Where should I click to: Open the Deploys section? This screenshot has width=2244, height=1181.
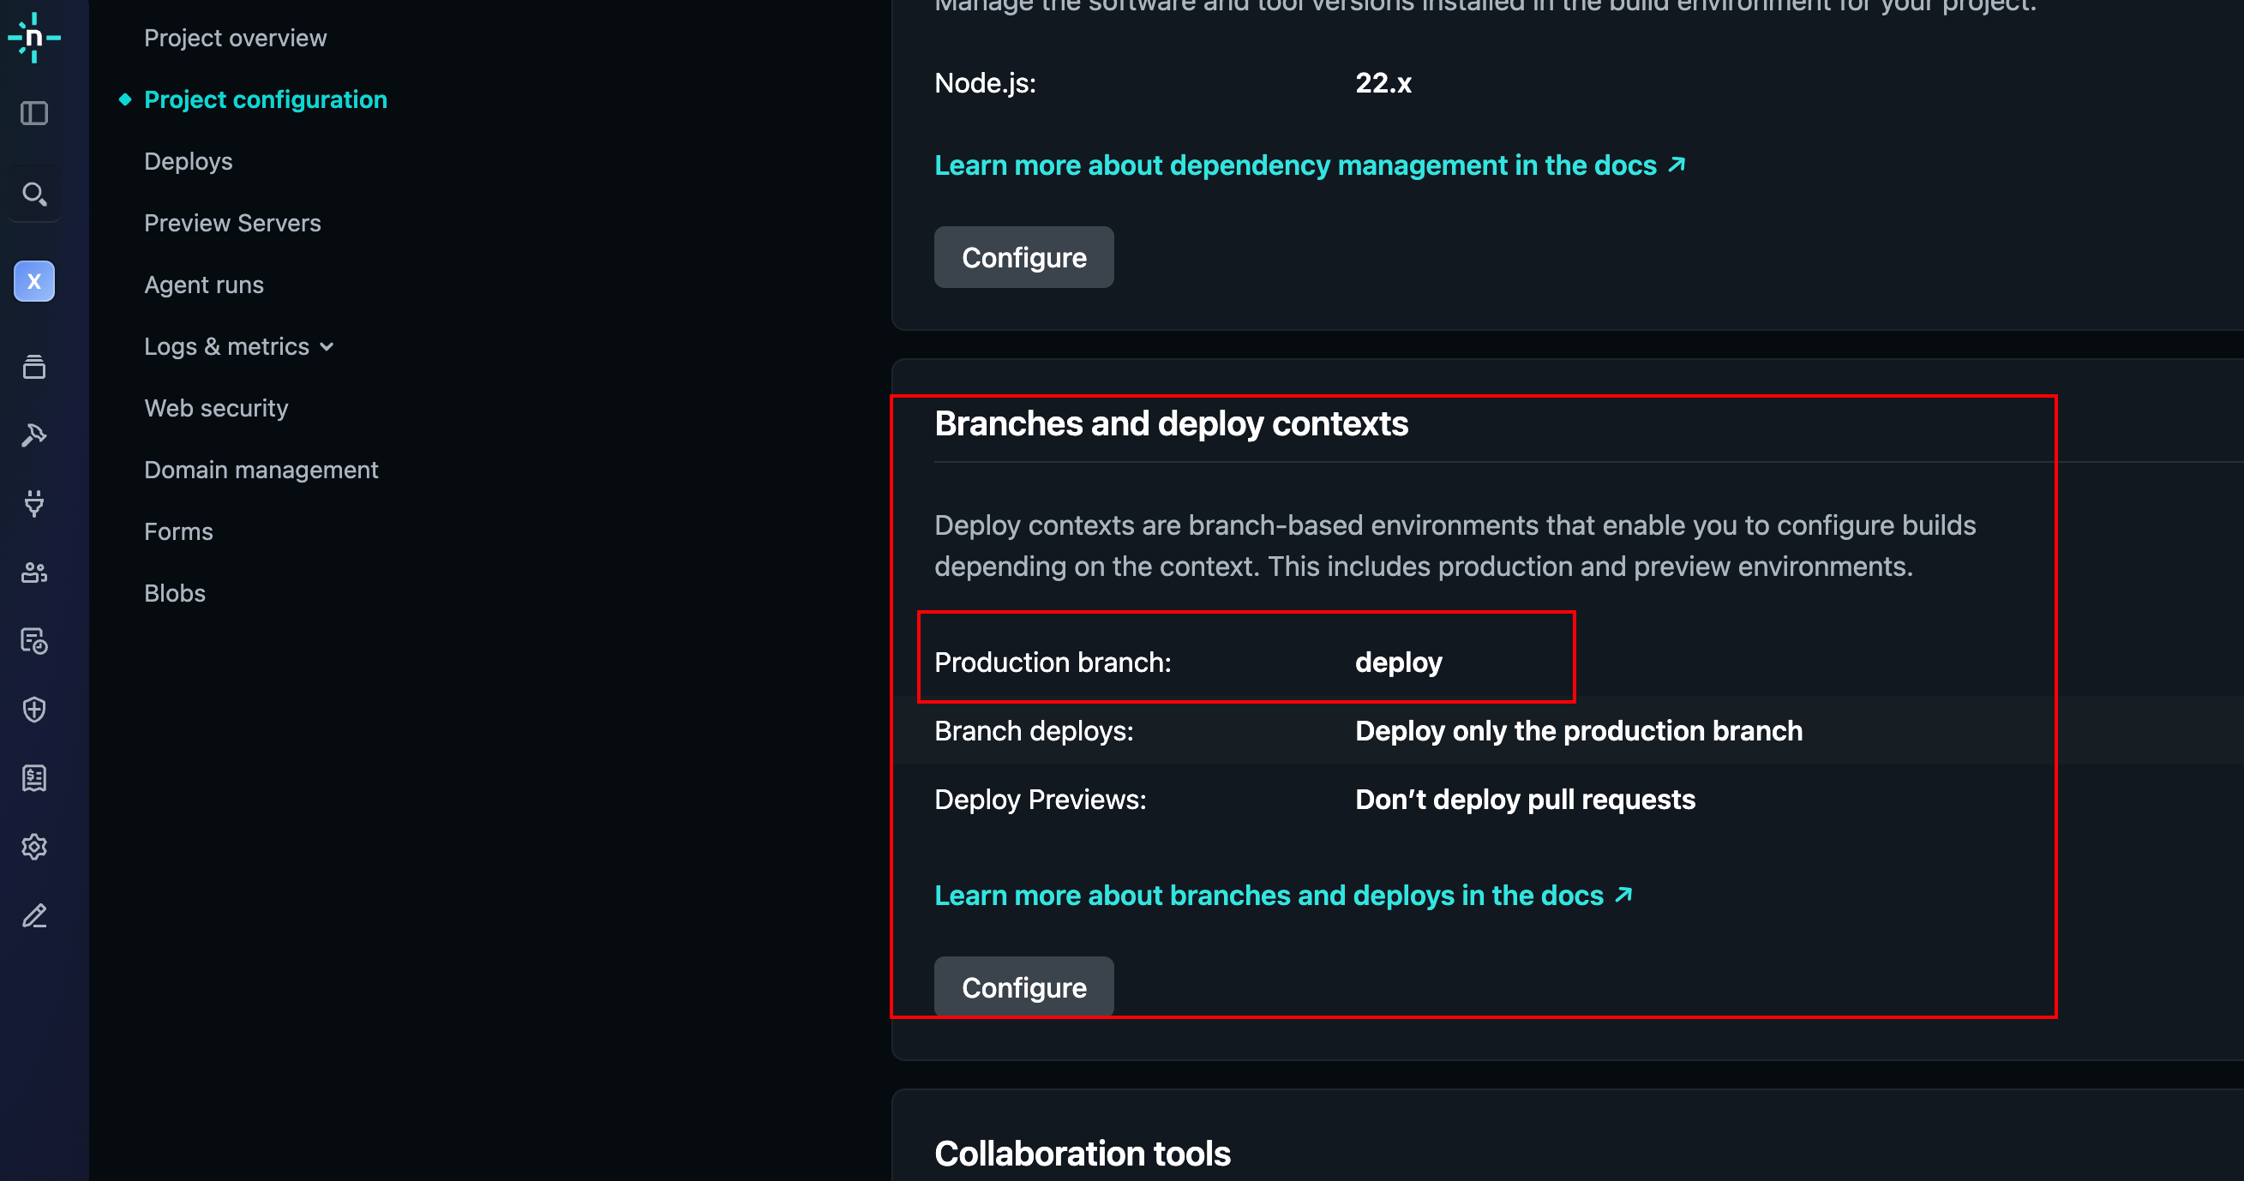pyautogui.click(x=189, y=161)
